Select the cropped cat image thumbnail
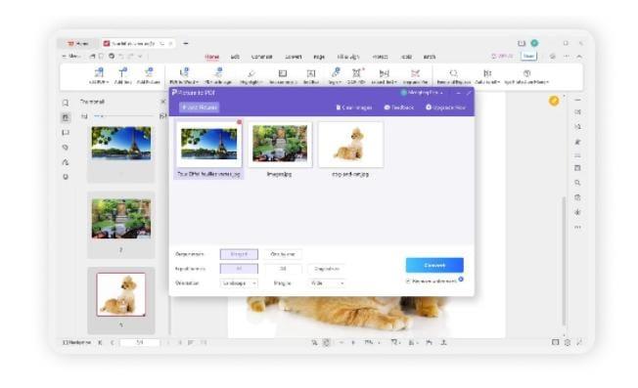Image resolution: width=638 pixels, height=388 pixels. (350, 145)
